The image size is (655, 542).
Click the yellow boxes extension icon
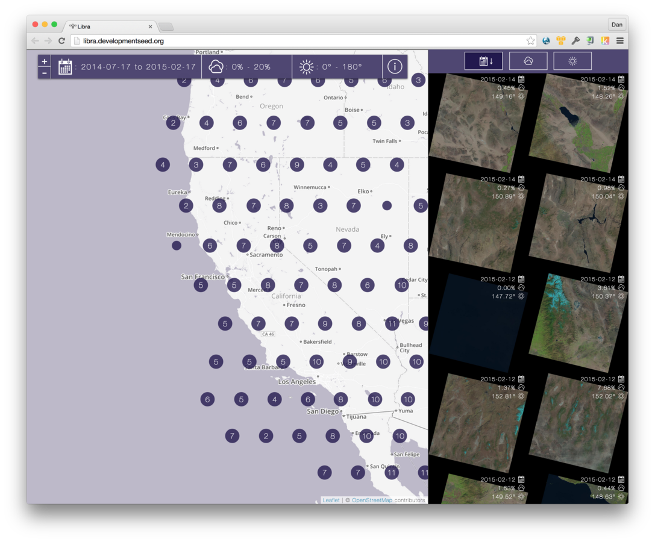561,40
